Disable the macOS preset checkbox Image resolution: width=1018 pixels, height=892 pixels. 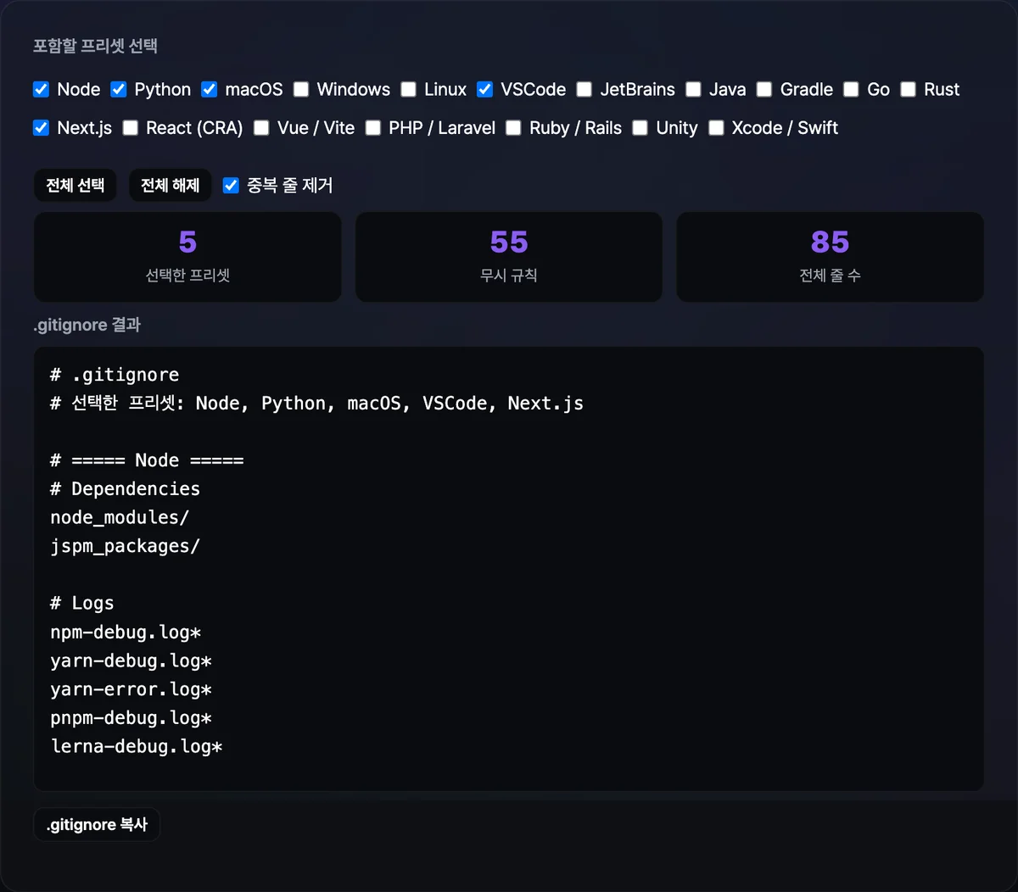click(x=209, y=89)
